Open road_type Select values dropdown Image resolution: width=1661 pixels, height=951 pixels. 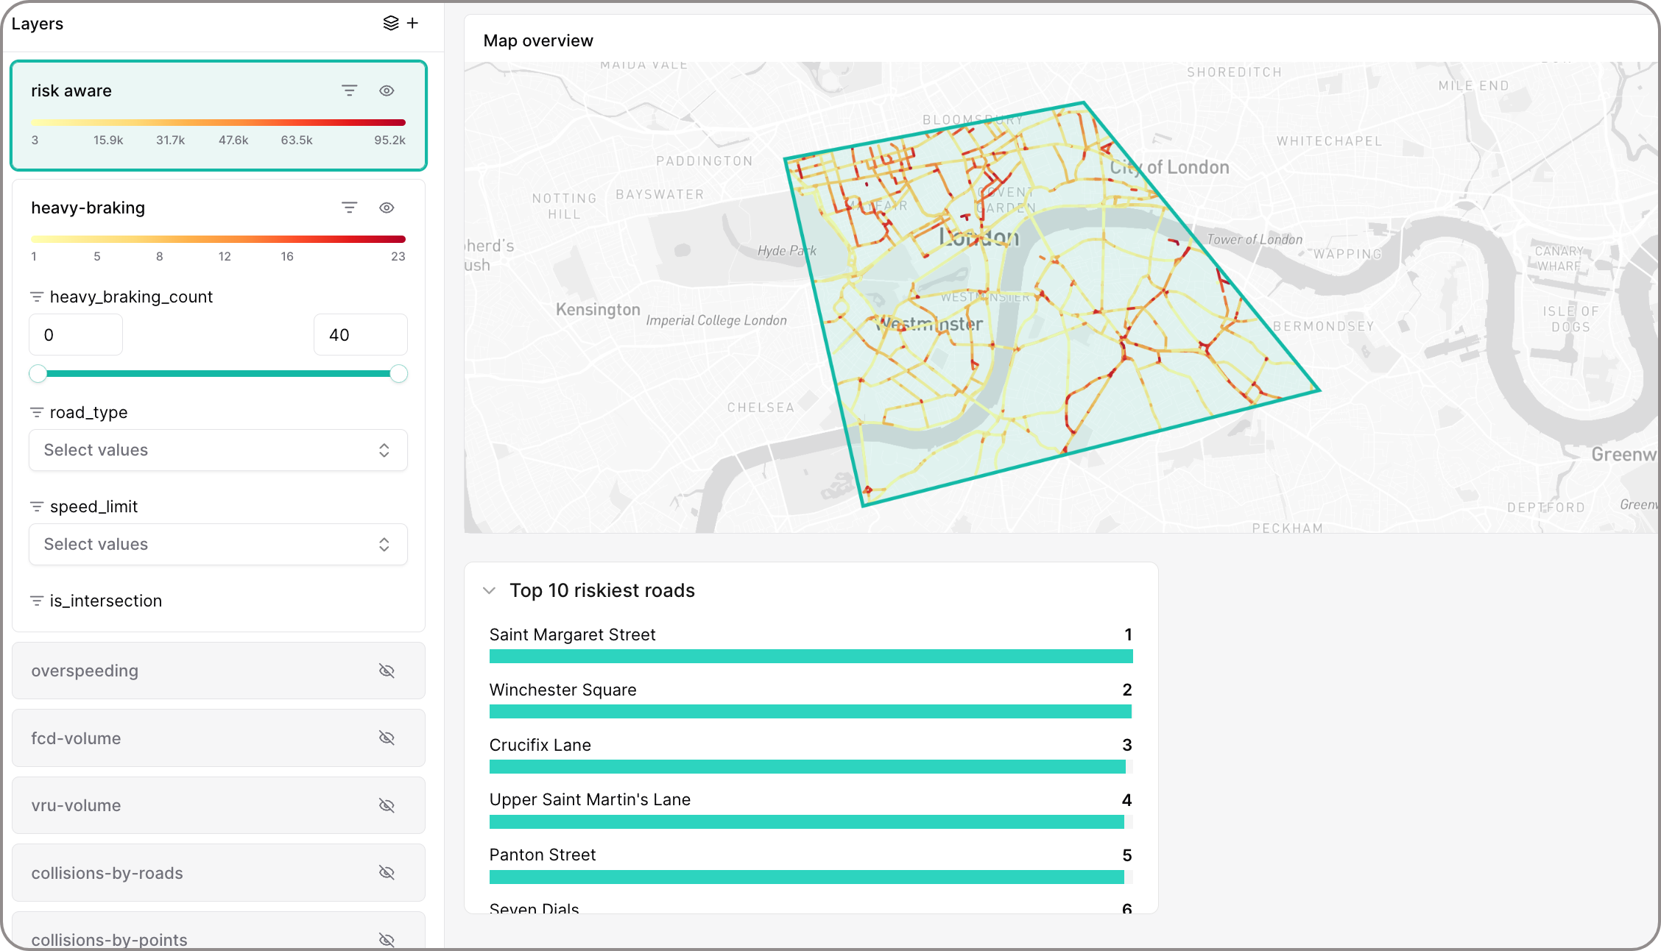pyautogui.click(x=218, y=450)
